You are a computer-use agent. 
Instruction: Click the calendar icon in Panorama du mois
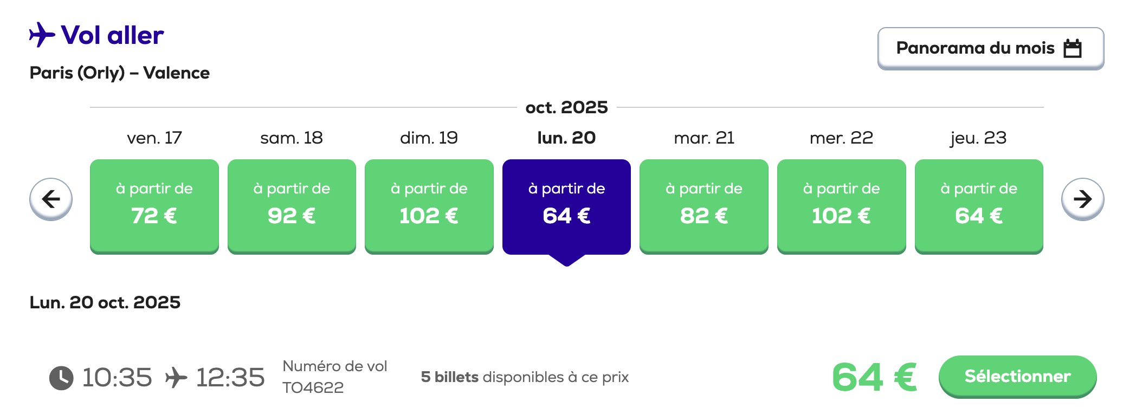pyautogui.click(x=1073, y=48)
